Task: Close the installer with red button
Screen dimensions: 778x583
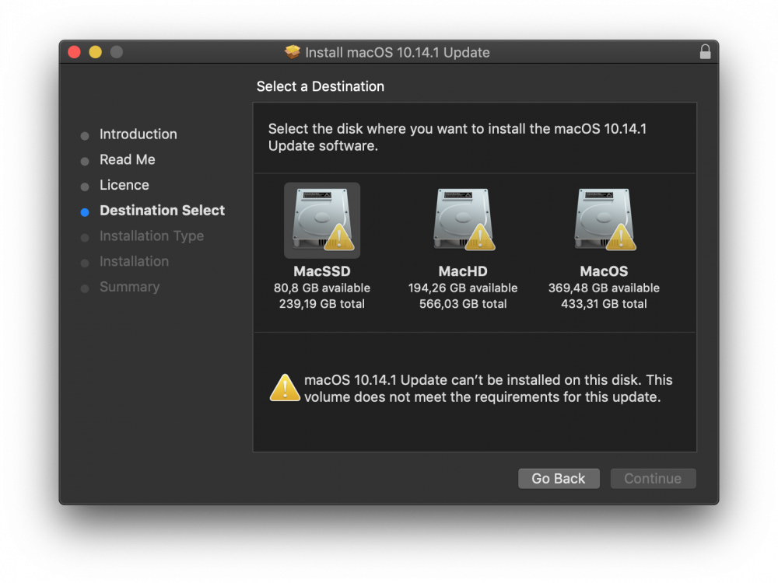Action: tap(74, 52)
